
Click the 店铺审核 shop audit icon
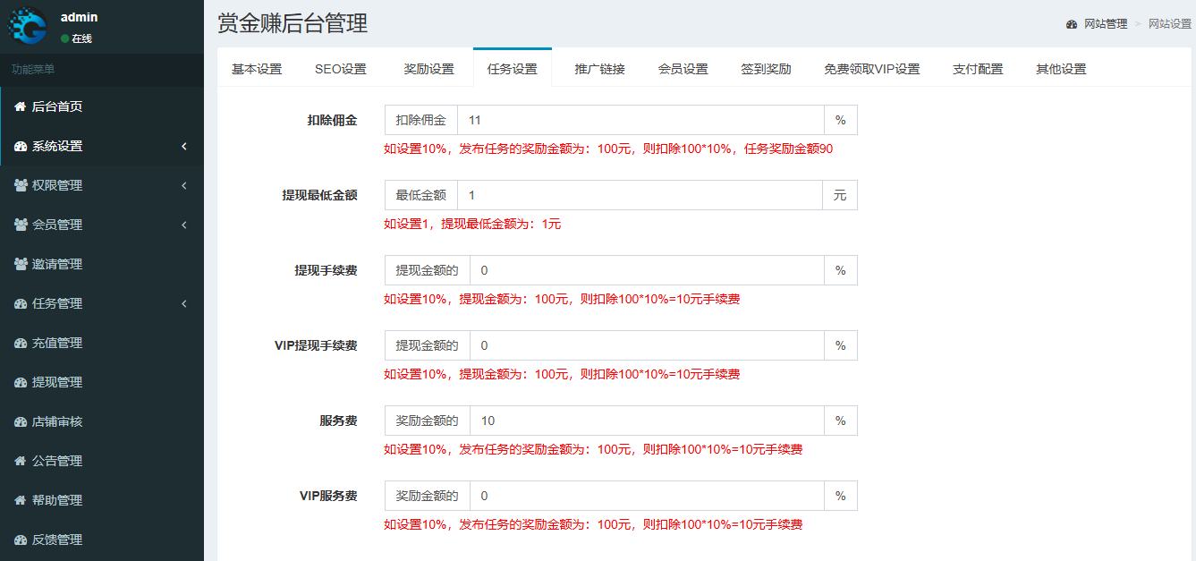point(19,421)
